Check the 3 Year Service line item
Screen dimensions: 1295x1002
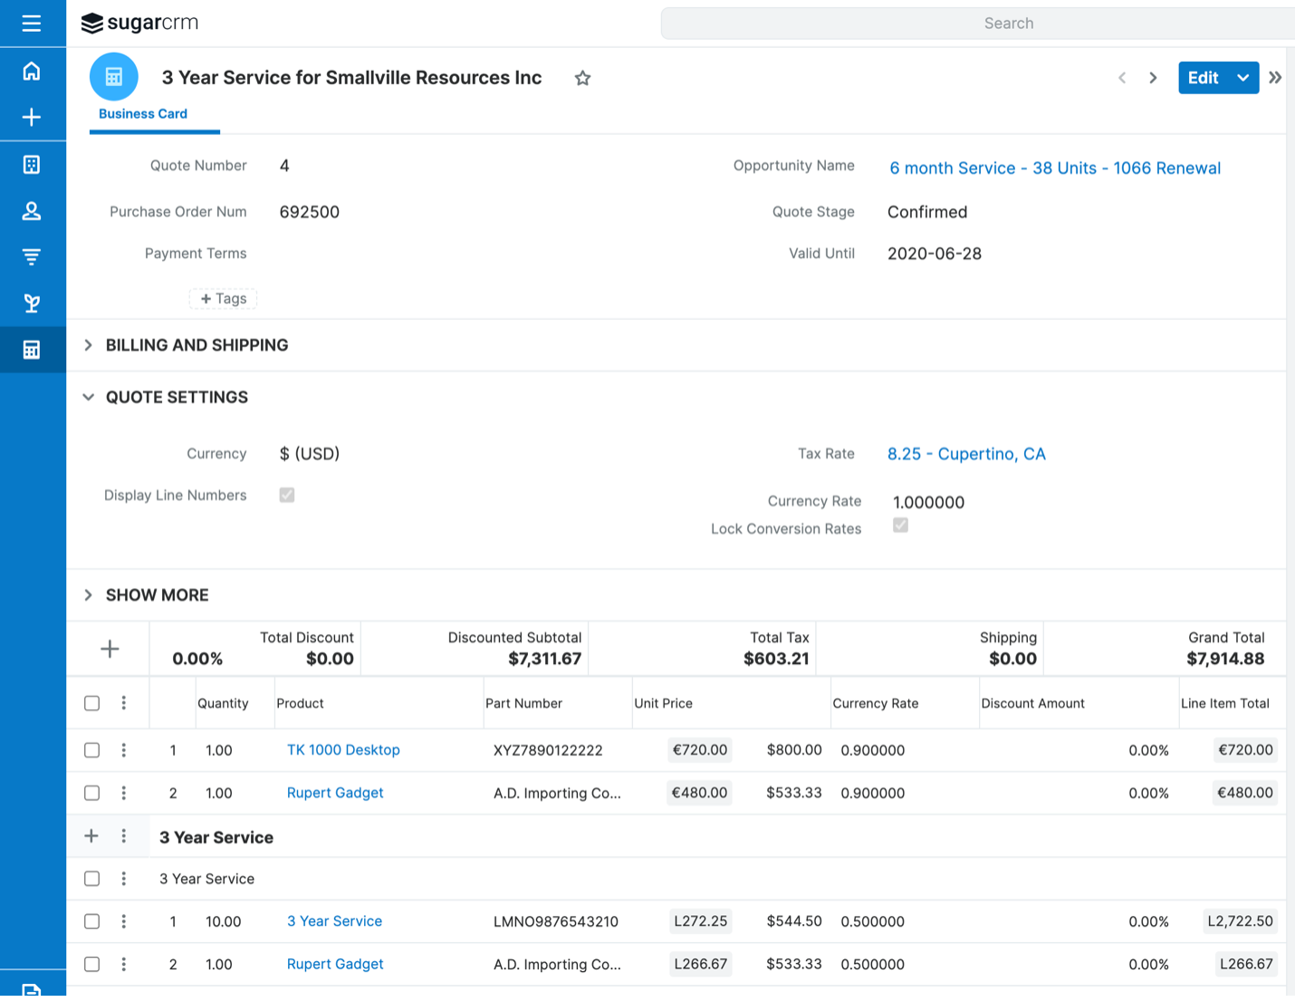point(91,921)
